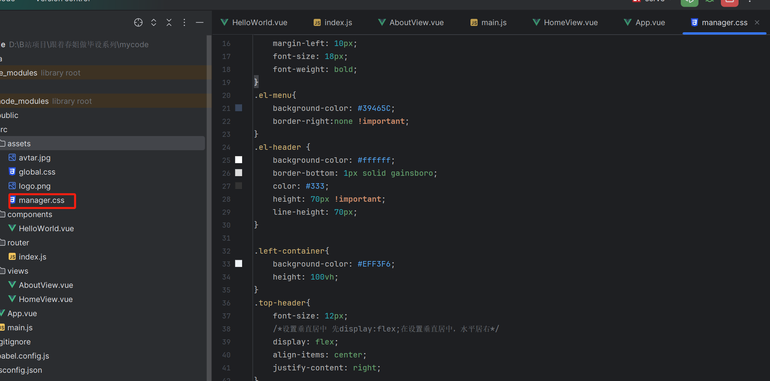Image resolution: width=770 pixels, height=381 pixels.
Task: Open the main.js editor tab
Action: [489, 22]
